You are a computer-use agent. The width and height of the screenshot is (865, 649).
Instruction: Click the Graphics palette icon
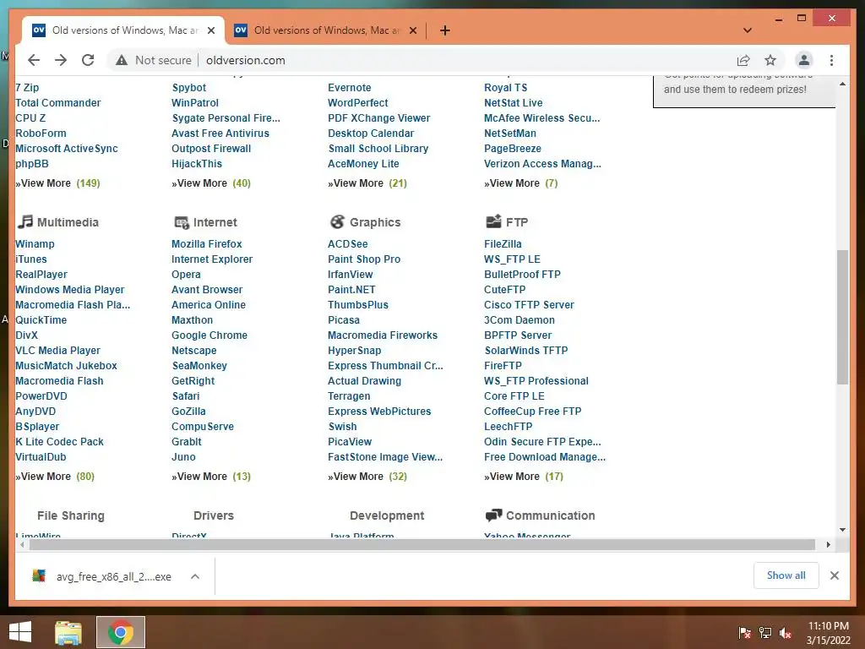(337, 222)
